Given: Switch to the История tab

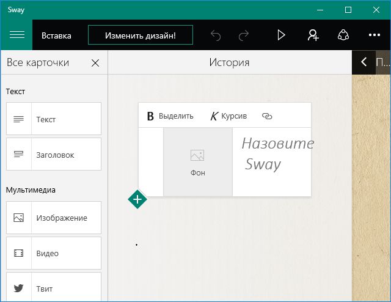Looking at the screenshot, I should pyautogui.click(x=229, y=62).
